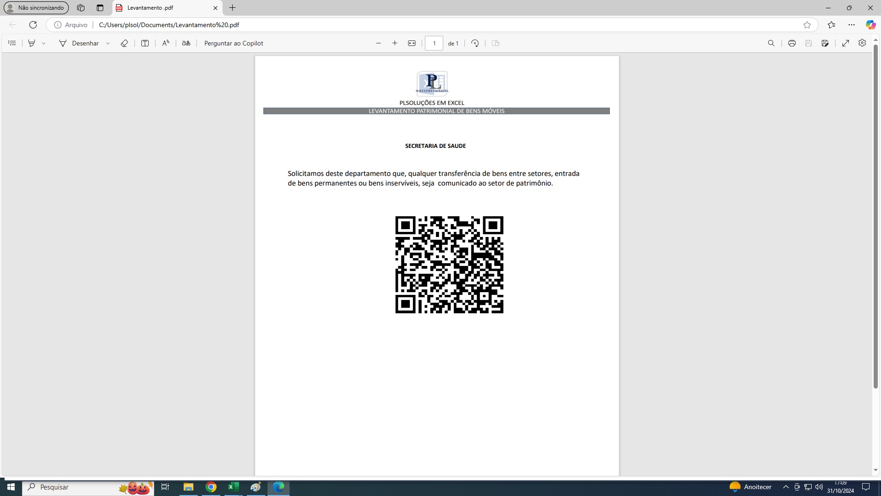Open the date and time clock
Screen dimensions: 881x496
841,487
